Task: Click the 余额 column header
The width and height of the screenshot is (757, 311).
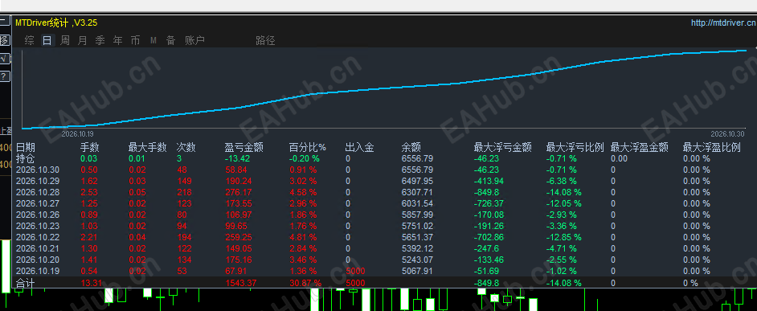Action: pyautogui.click(x=411, y=147)
